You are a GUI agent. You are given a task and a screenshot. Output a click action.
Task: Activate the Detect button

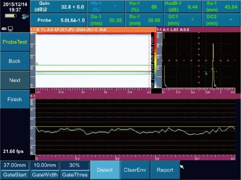(x=105, y=170)
